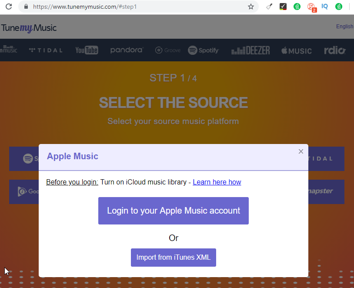Screen dimensions: 354x288
Task: Close the Apple Music dialog
Action: click(x=301, y=151)
